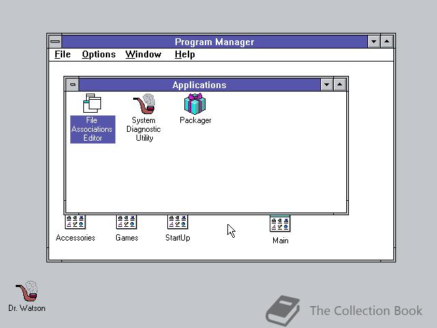Open the File menu
The width and height of the screenshot is (437, 328).
[x=62, y=55]
